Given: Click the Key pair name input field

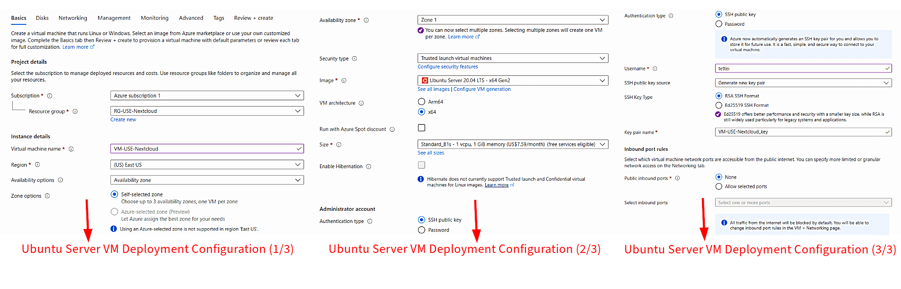Looking at the screenshot, I should pyautogui.click(x=803, y=132).
